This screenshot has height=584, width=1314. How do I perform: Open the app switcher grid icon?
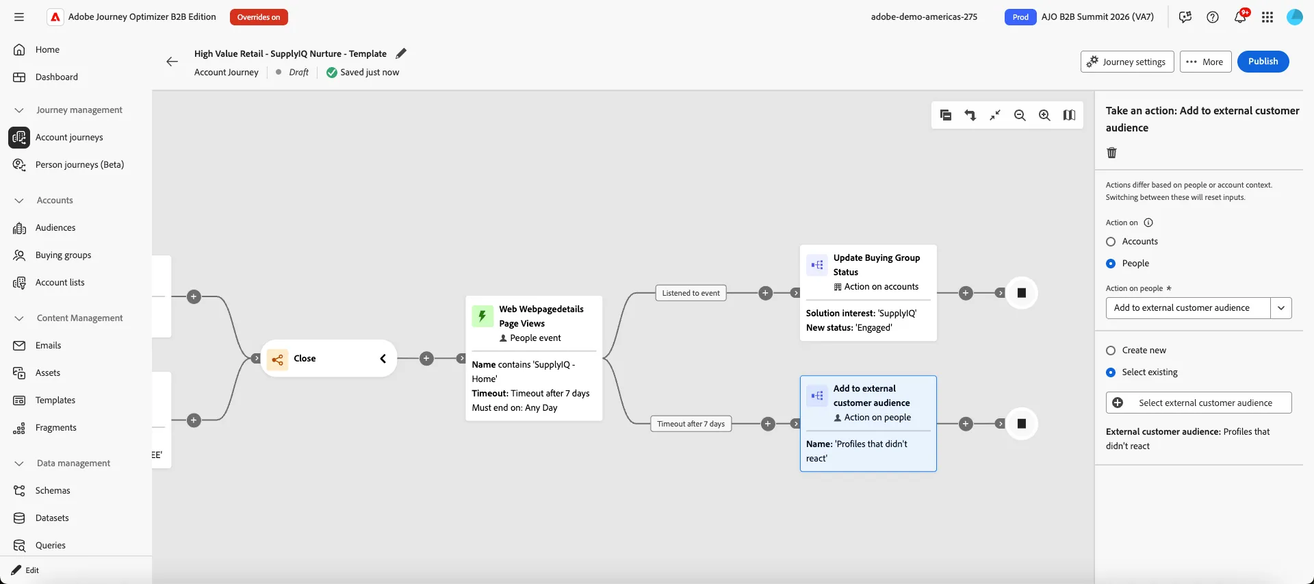pos(1267,17)
